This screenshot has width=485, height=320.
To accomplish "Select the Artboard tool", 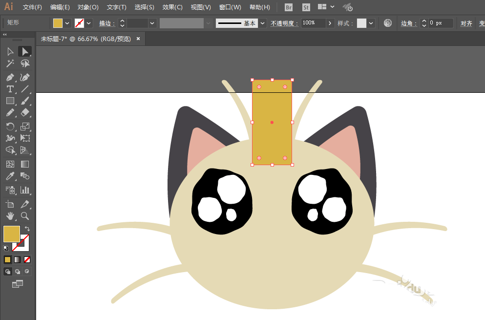I will coord(10,204).
